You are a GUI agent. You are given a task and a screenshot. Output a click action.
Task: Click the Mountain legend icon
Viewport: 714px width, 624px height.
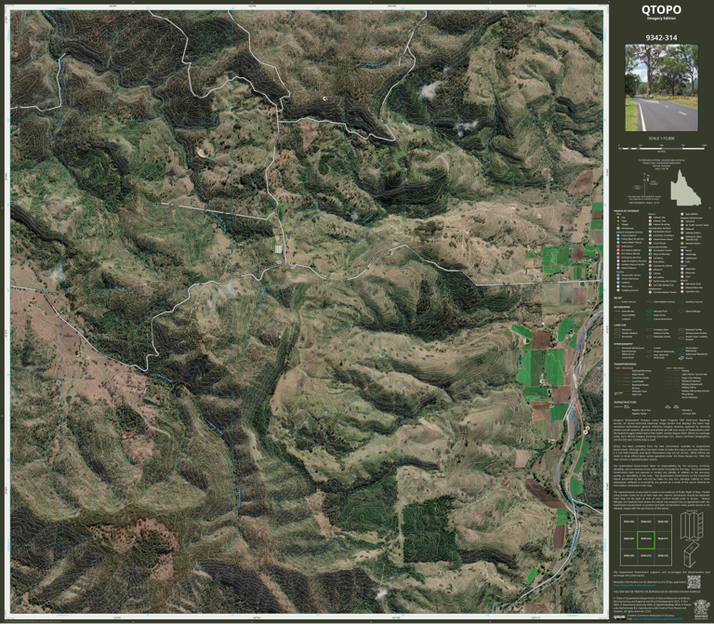coord(682,272)
